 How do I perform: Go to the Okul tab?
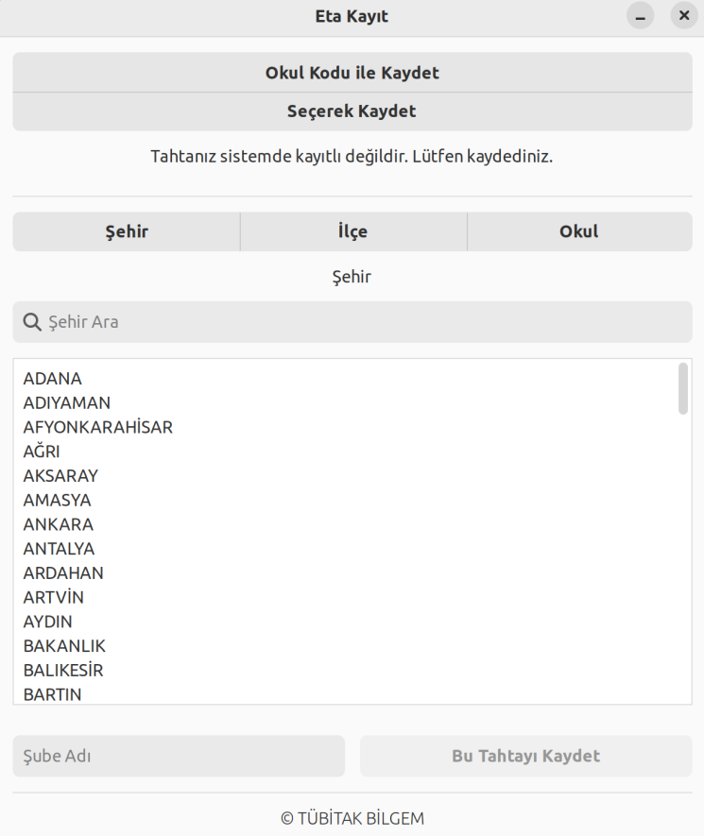(579, 231)
